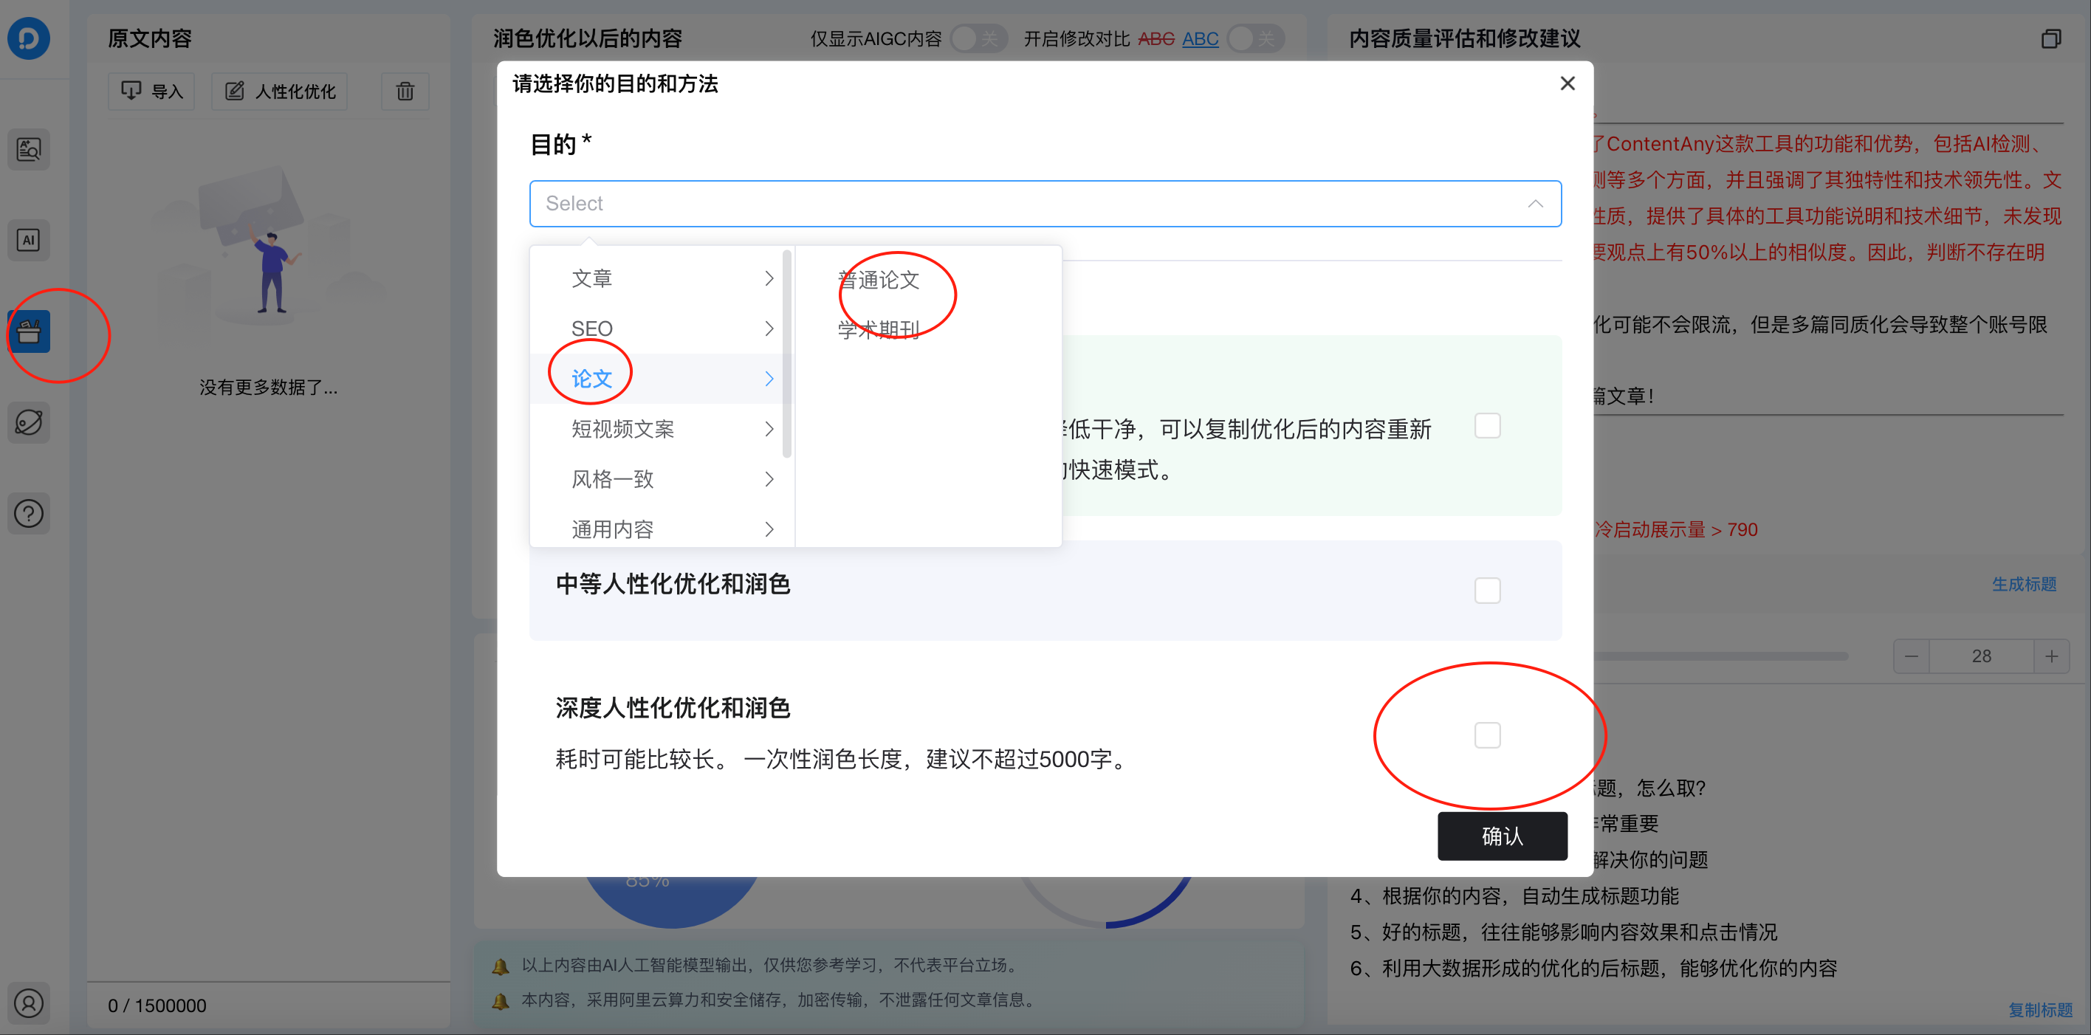The image size is (2091, 1035).
Task: Increase the value 28 using the plus stepper
Action: [2053, 656]
